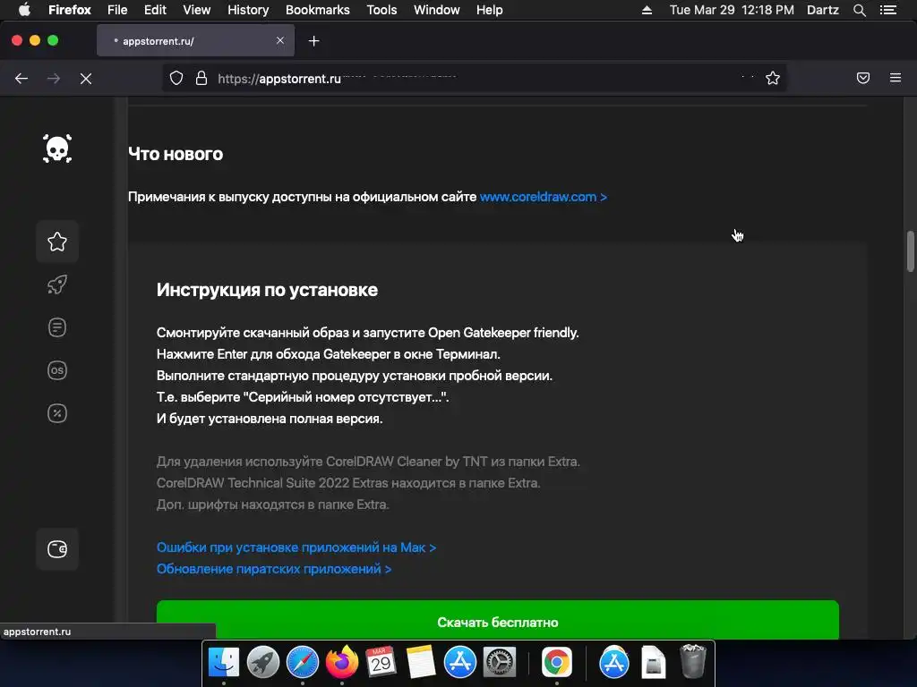Click the skull logo in the sidebar

click(57, 148)
